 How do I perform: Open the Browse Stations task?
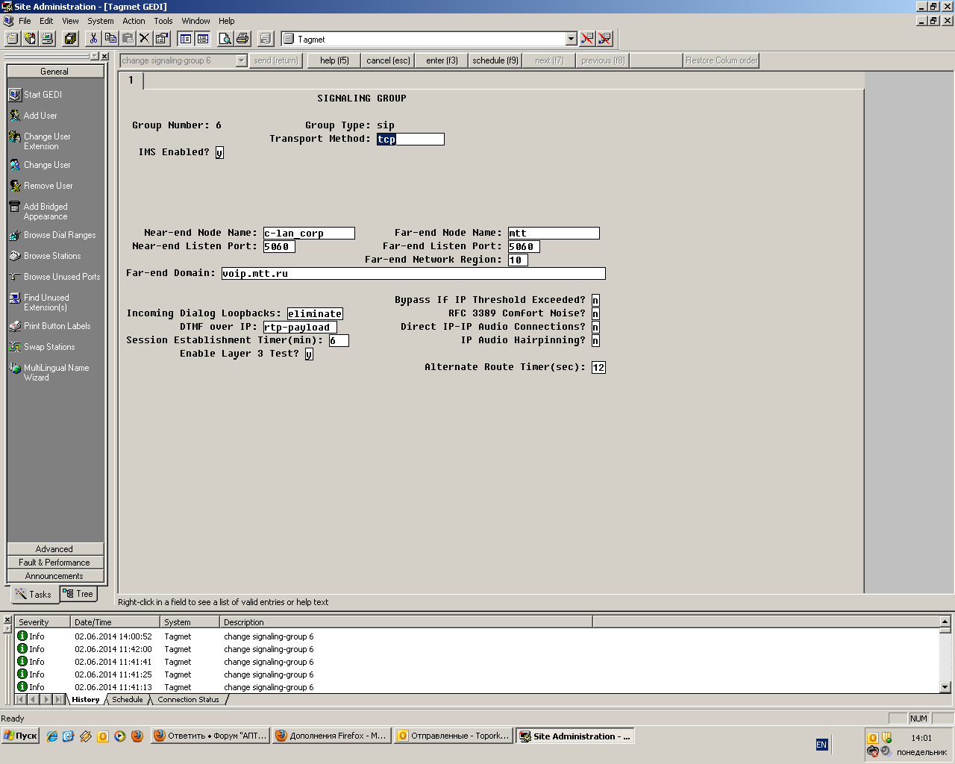click(45, 256)
